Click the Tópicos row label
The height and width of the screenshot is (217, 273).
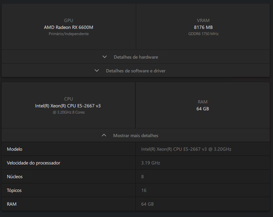pos(14,191)
